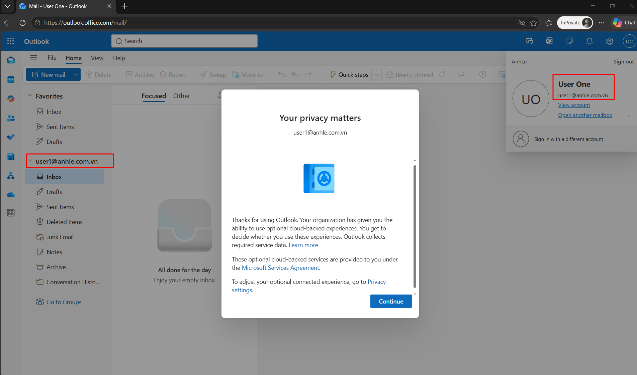
Task: Add this page to browser favorites
Action: [x=534, y=23]
